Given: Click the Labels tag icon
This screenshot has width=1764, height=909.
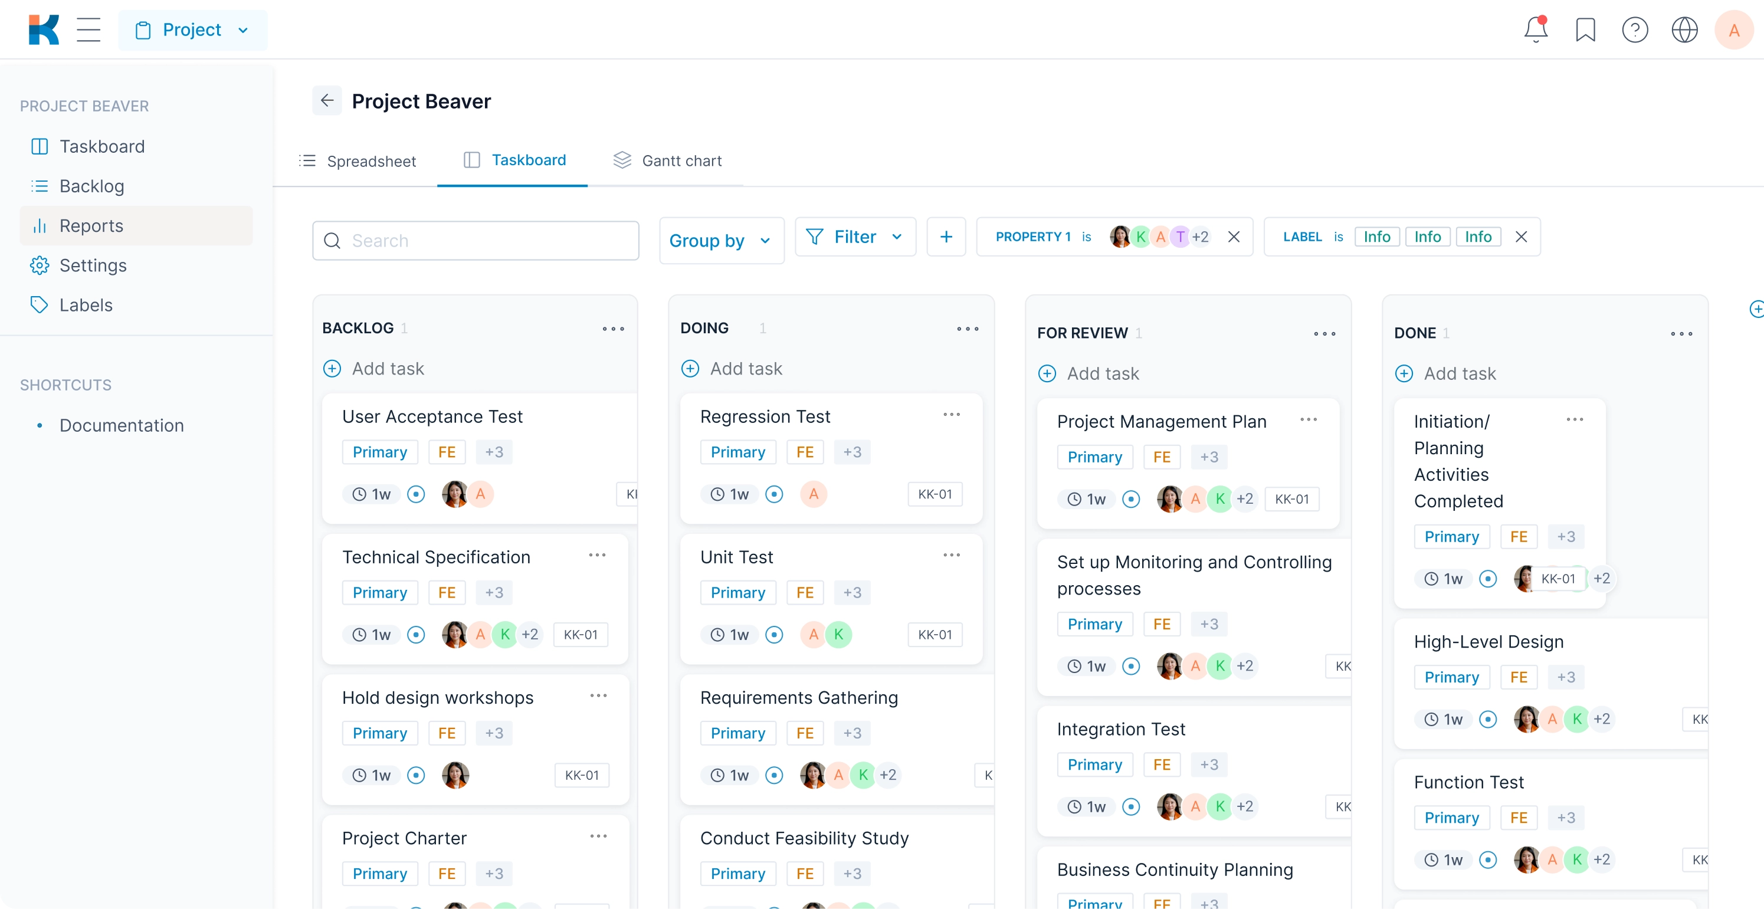Looking at the screenshot, I should 38,304.
